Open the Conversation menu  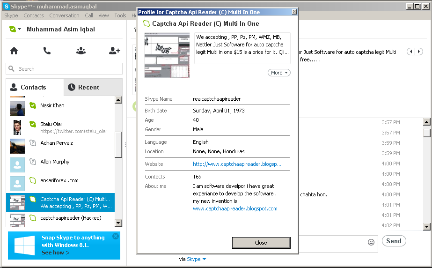(x=64, y=15)
